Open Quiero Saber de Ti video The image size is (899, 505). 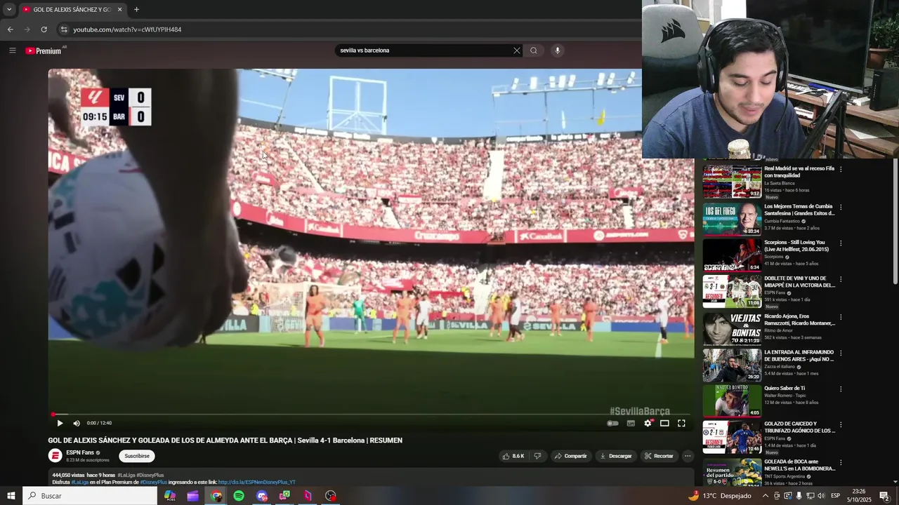[785, 388]
